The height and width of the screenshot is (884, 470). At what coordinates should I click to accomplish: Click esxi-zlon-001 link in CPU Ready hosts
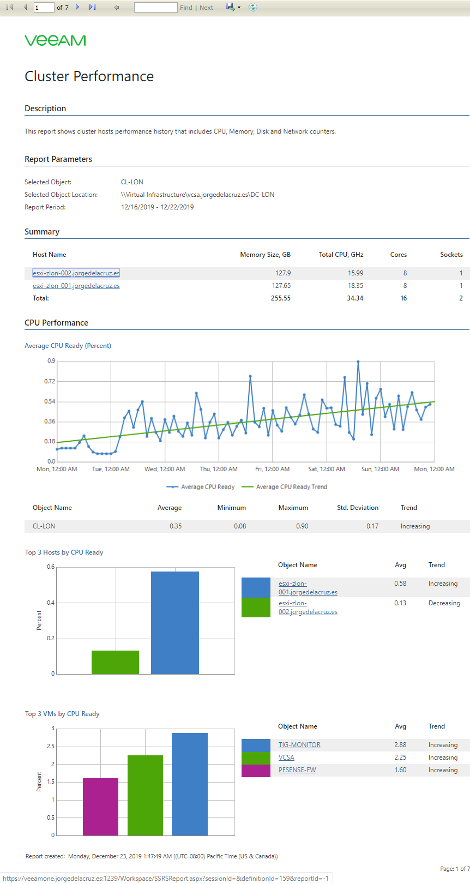308,588
